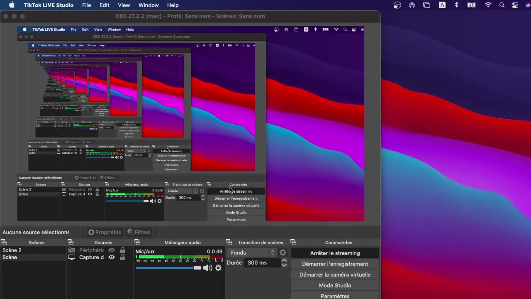
Task: Toggle visibility eye of Capture d source
Action: (111, 257)
